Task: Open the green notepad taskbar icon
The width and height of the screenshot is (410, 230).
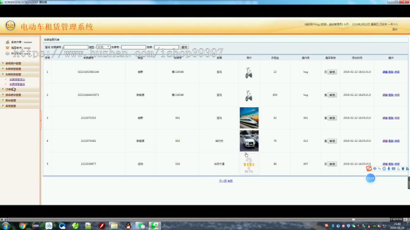Action: point(88,226)
